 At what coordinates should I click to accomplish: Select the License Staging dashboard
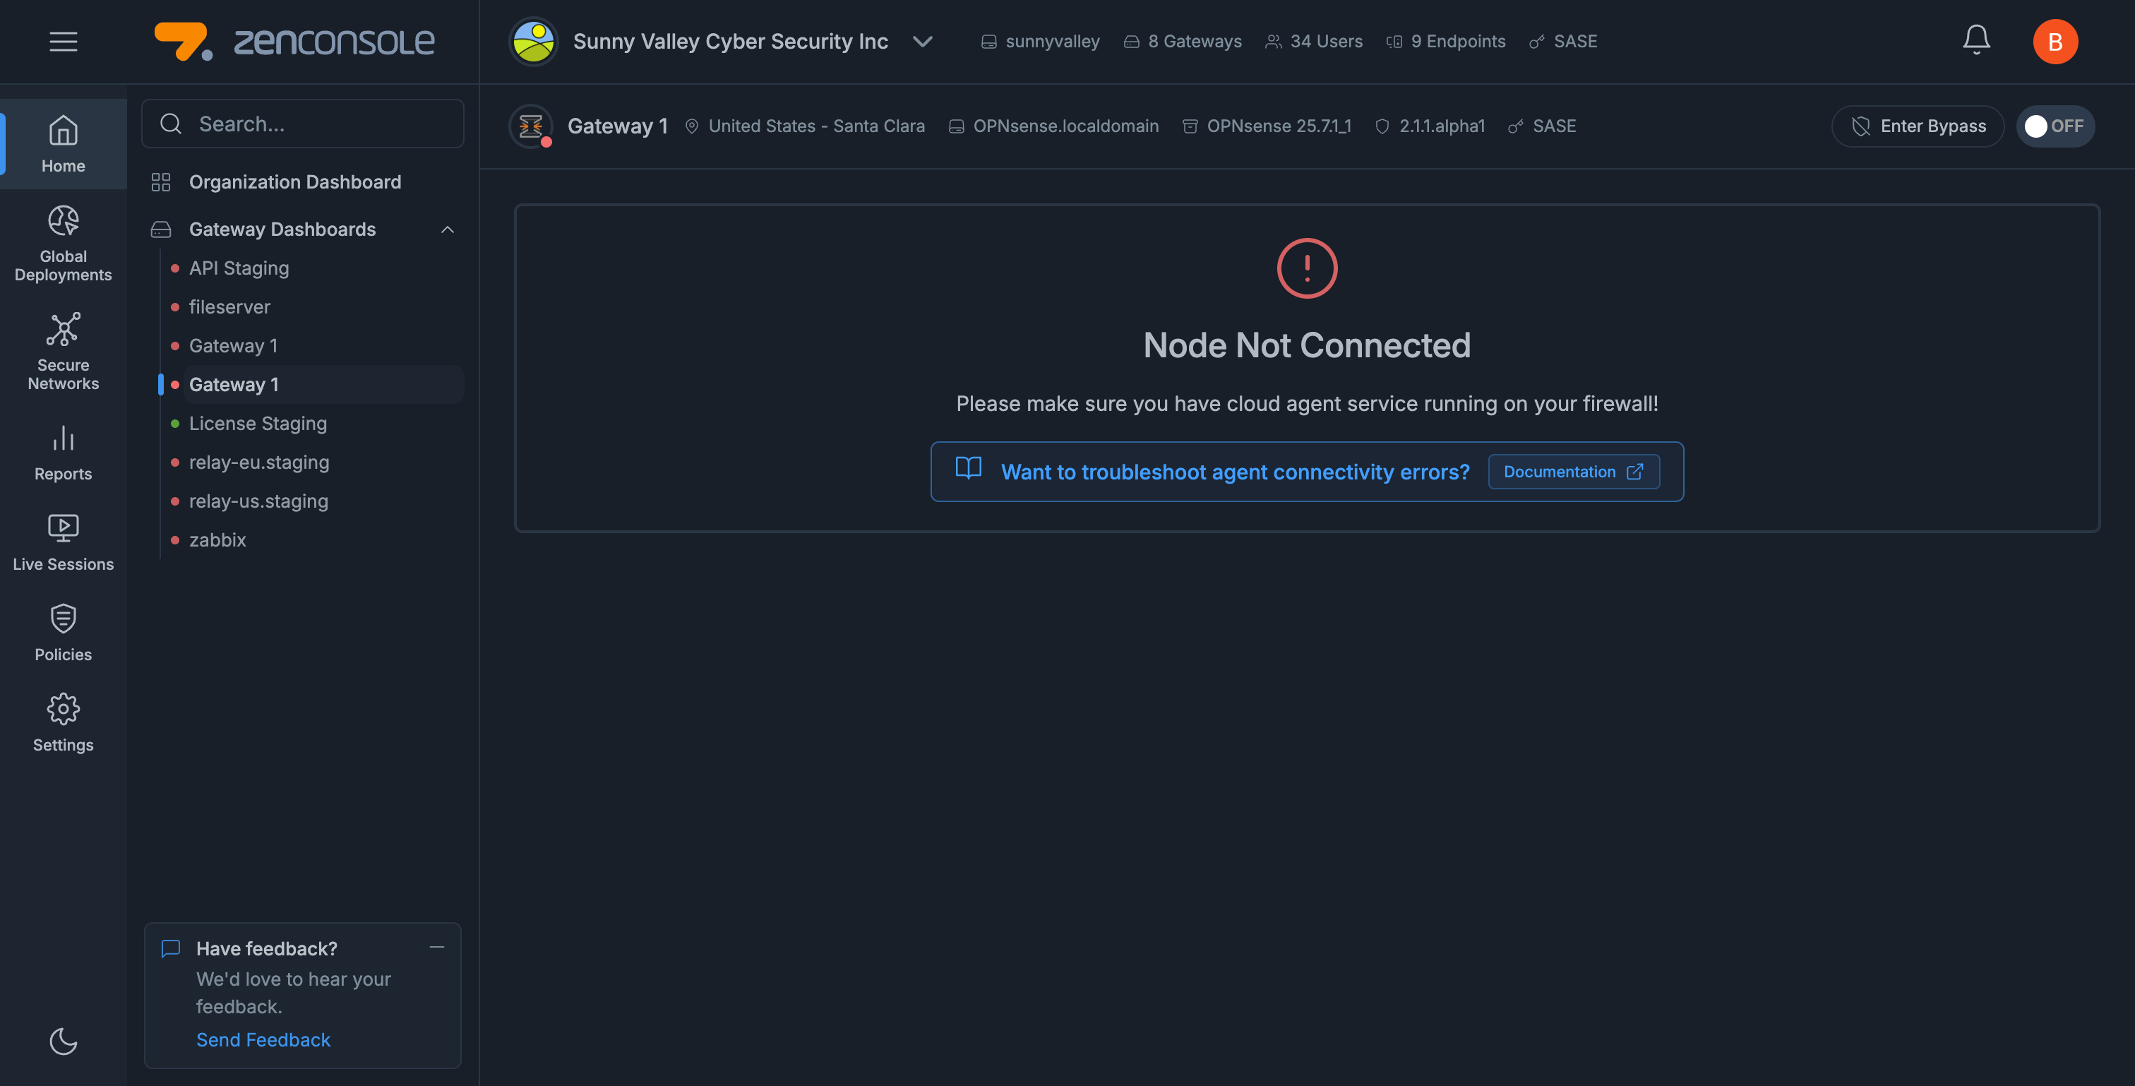click(x=258, y=423)
